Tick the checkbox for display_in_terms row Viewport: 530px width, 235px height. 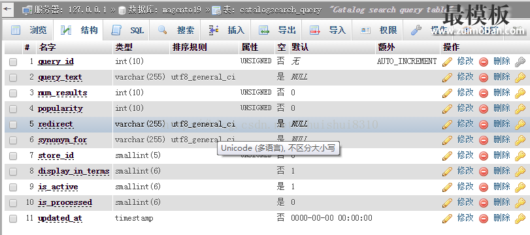point(13,172)
